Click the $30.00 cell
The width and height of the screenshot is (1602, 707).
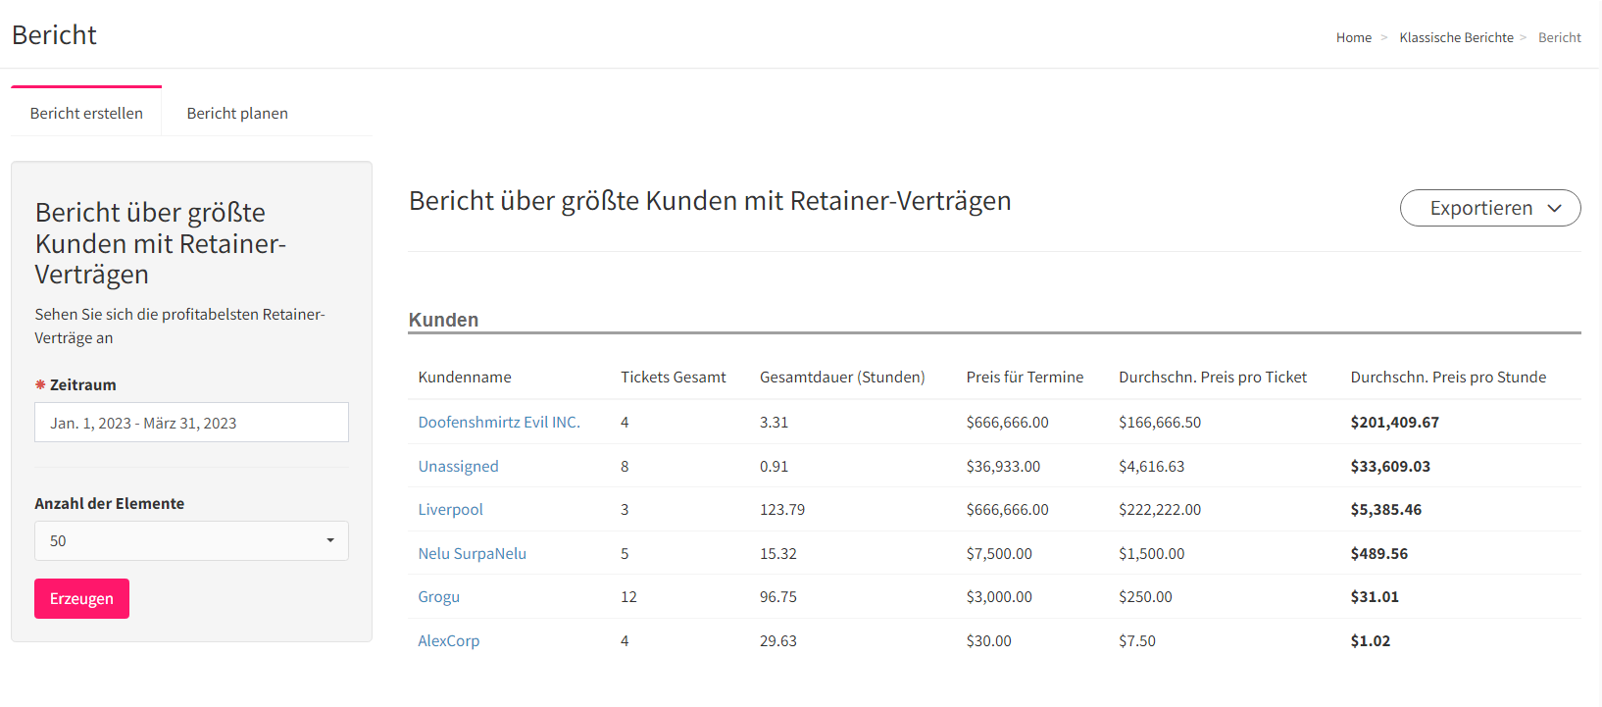988,640
